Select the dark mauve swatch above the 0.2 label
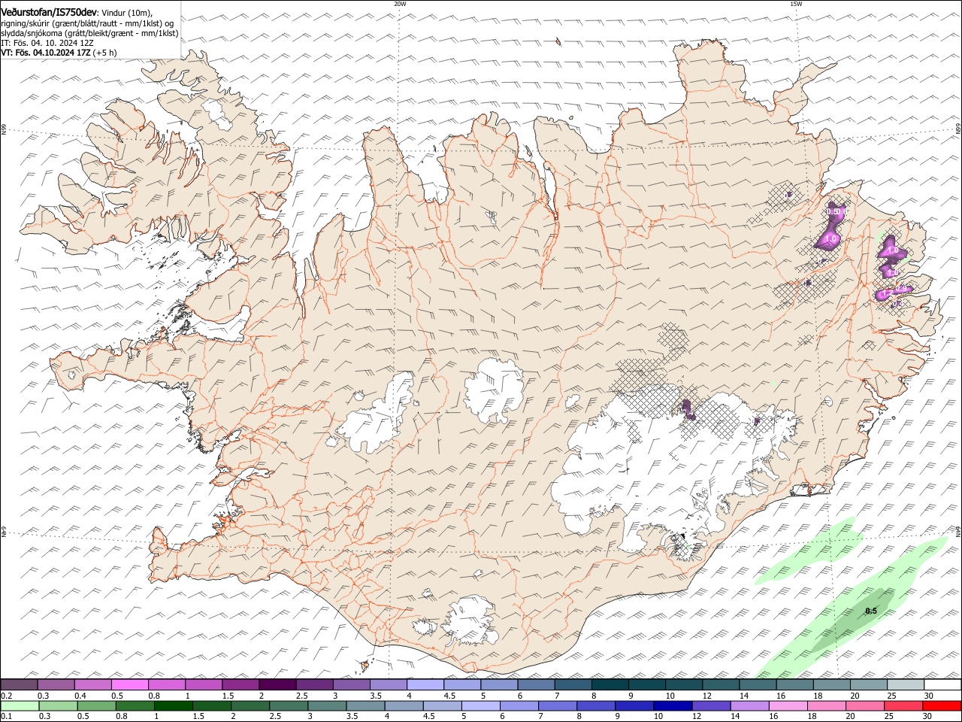This screenshot has height=722, width=962. point(19,684)
